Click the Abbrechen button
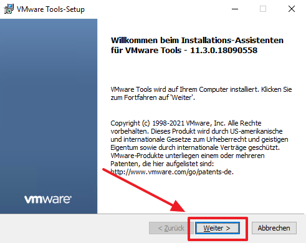This screenshot has height=243, width=306. point(274,228)
